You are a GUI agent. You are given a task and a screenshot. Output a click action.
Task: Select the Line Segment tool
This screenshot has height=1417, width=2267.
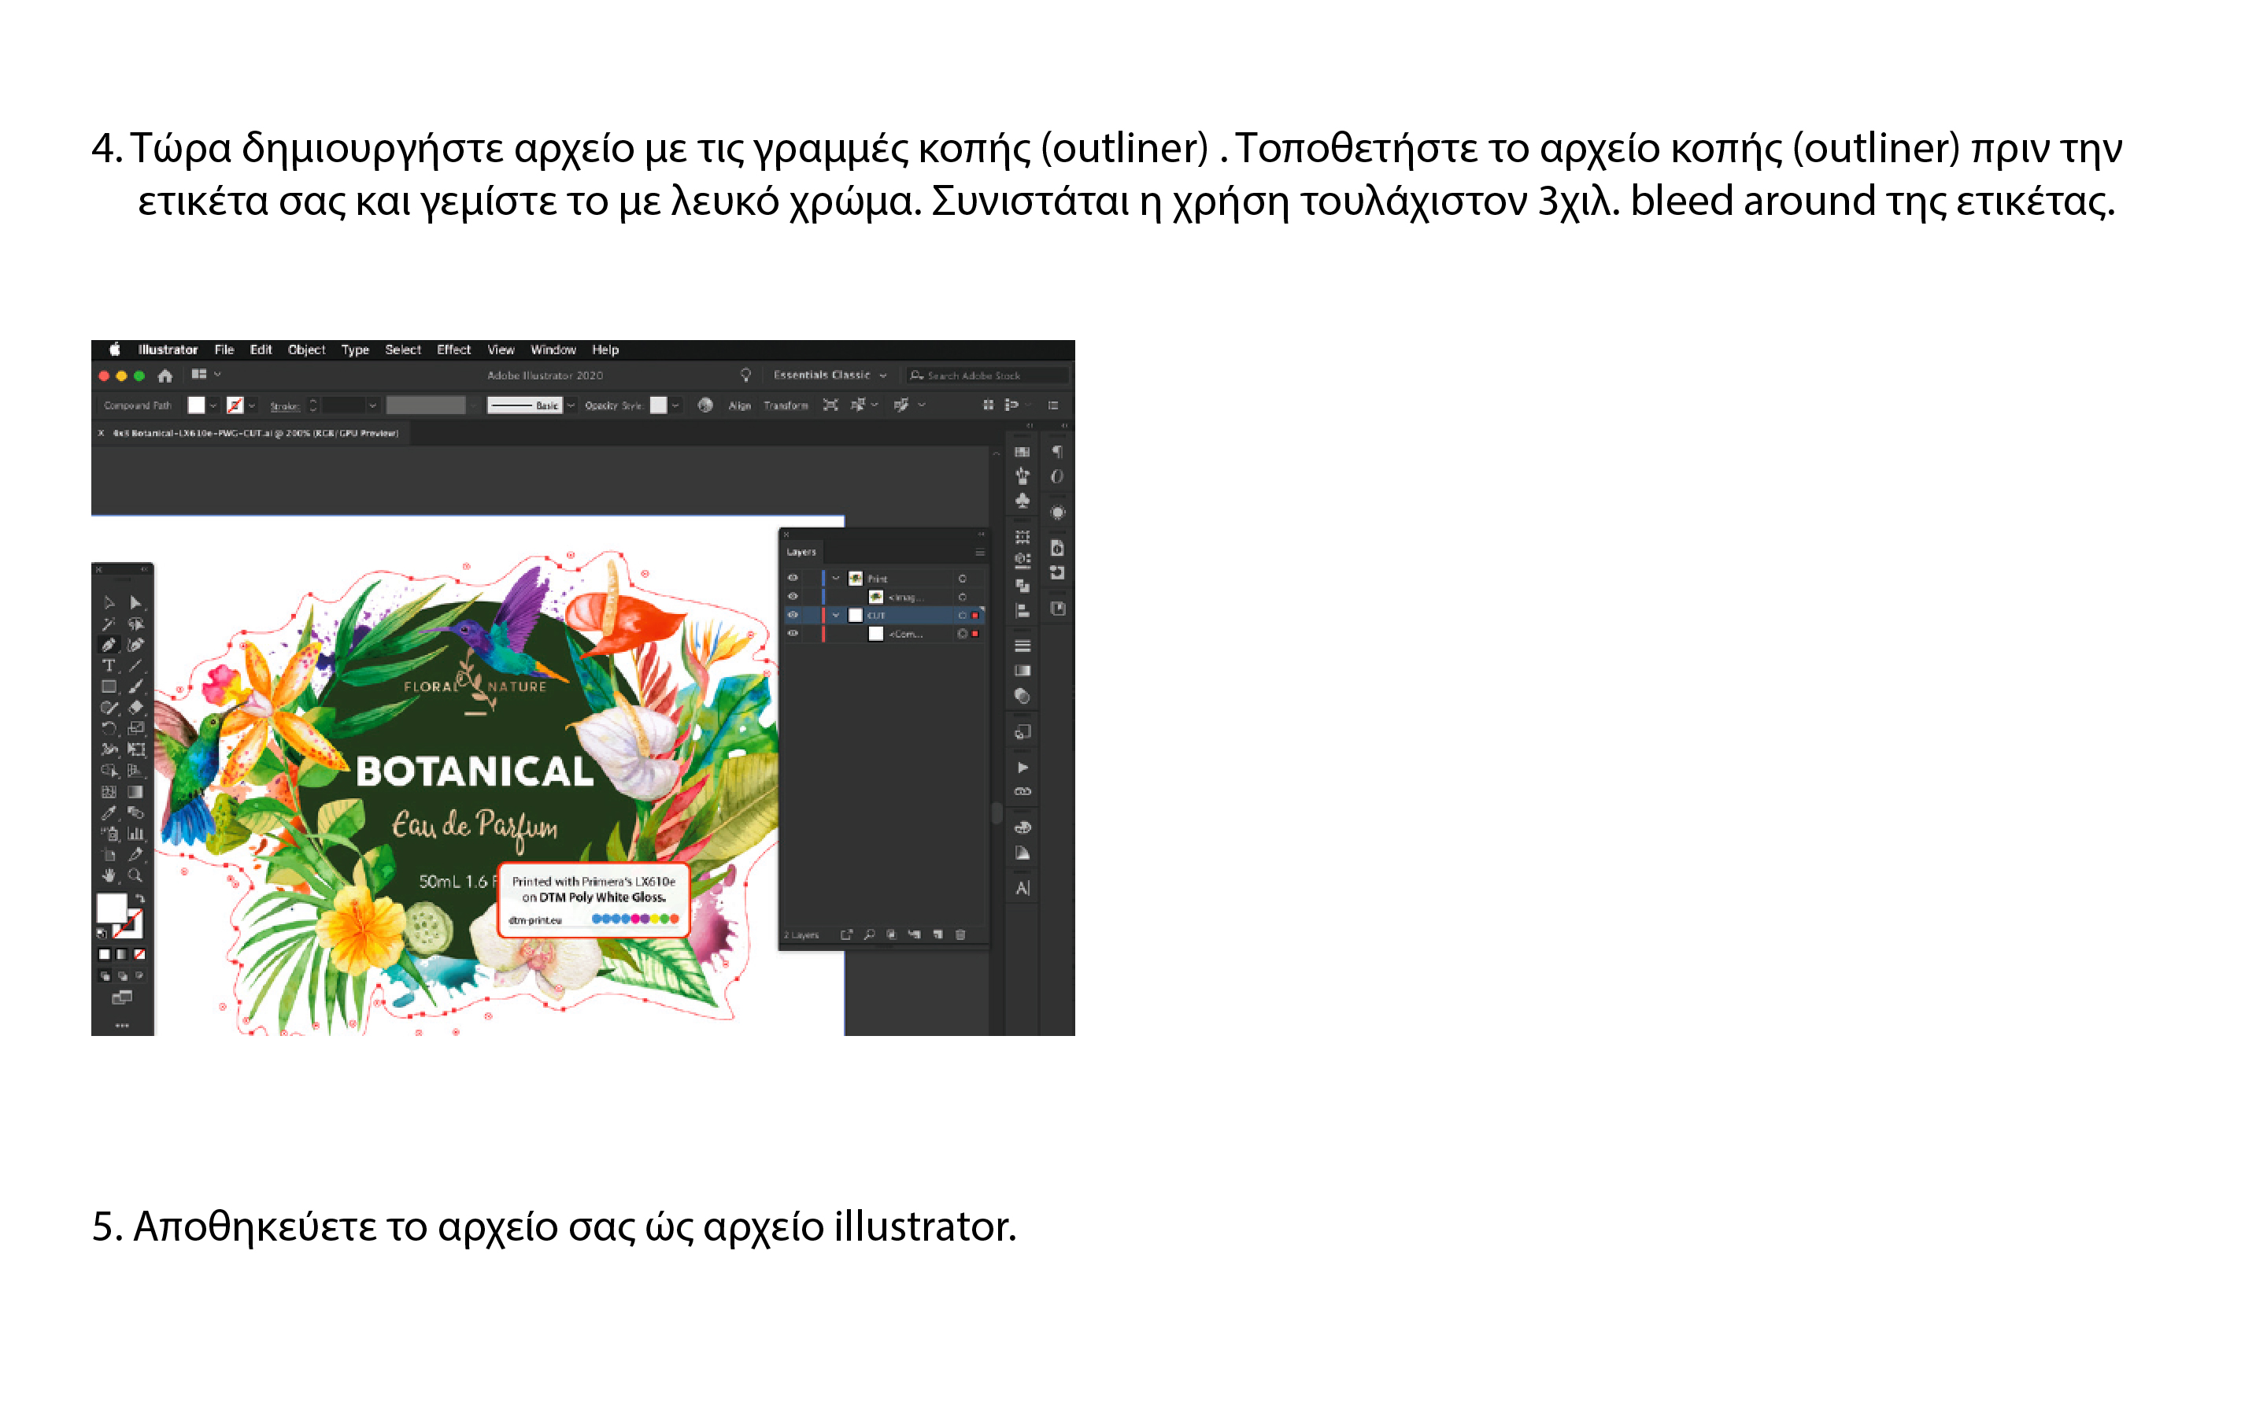click(136, 665)
